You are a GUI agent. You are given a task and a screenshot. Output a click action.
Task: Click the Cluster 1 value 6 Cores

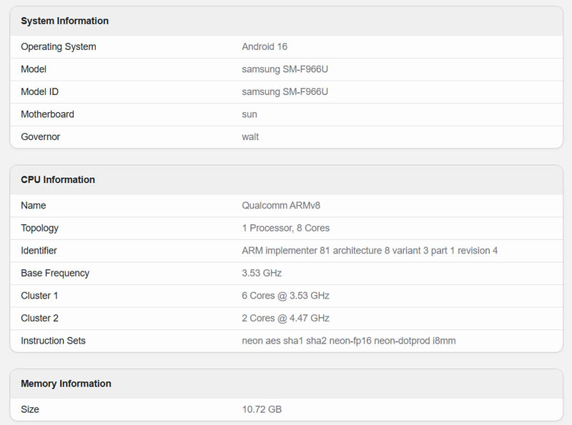click(x=285, y=296)
